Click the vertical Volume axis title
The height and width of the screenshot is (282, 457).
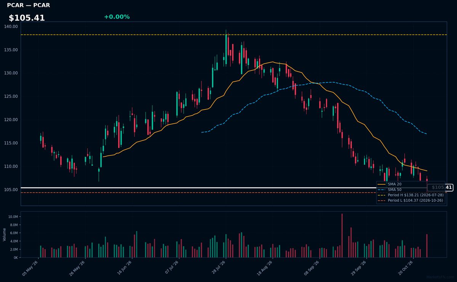pos(5,234)
